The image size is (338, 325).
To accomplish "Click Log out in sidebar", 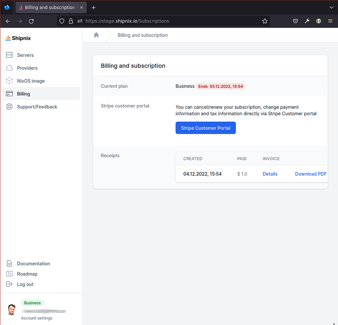I will click(25, 284).
